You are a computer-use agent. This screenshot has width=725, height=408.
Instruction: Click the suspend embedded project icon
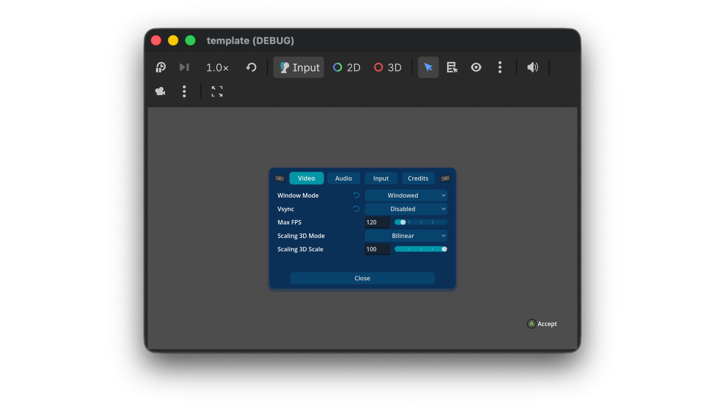click(x=161, y=67)
